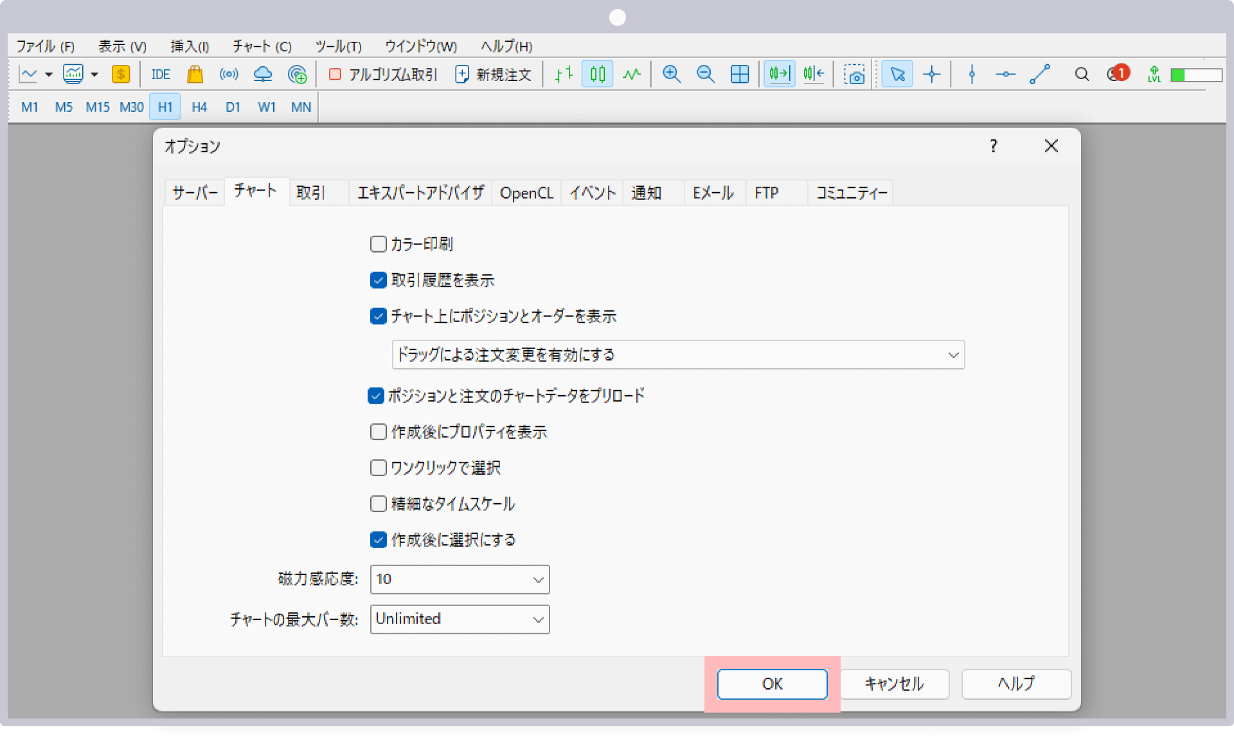Screen dimensions: 1234x741
Task: Open the ファイル (F) menu
Action: click(46, 46)
